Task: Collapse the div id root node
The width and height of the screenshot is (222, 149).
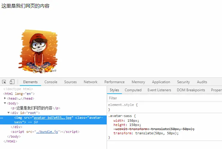Action: click(8, 113)
